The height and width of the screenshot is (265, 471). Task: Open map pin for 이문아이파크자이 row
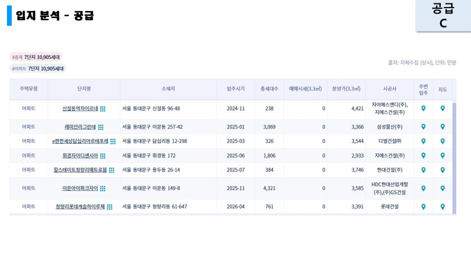pyautogui.click(x=443, y=188)
